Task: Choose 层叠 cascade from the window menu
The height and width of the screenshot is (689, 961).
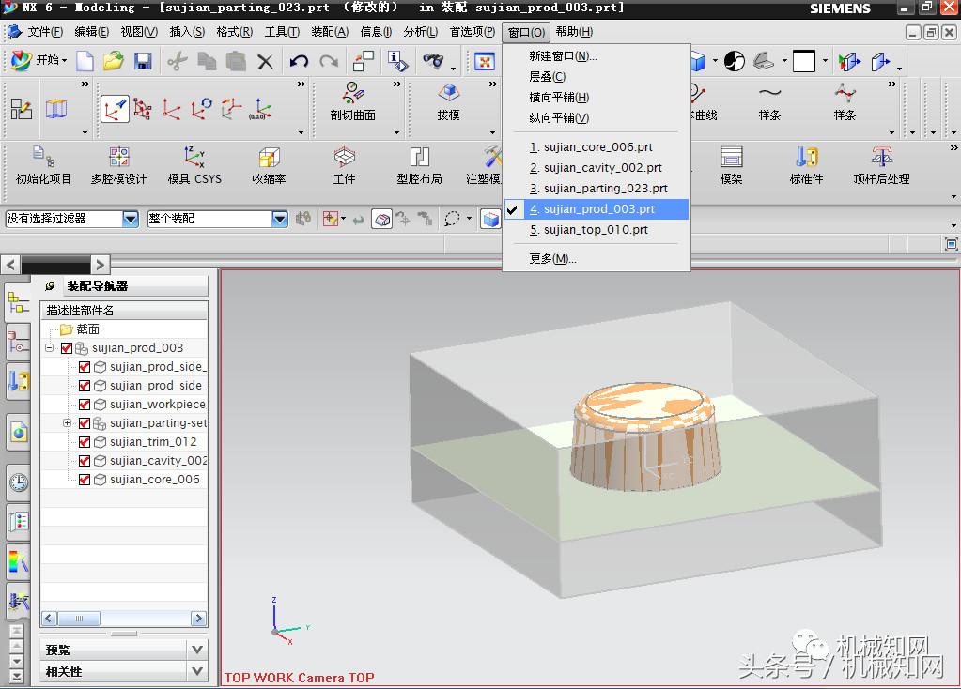Action: pyautogui.click(x=547, y=77)
